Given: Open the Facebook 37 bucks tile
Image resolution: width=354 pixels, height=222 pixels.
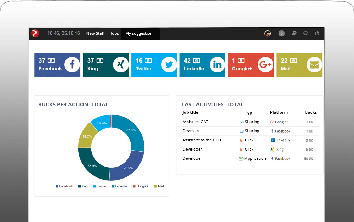Looking at the screenshot, I should 57,65.
